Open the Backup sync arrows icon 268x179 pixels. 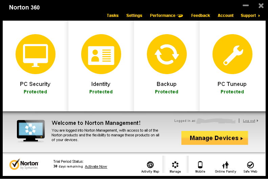tap(167, 54)
